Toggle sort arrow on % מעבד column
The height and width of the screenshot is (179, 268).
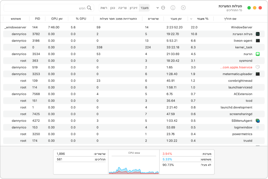(x=191, y=19)
